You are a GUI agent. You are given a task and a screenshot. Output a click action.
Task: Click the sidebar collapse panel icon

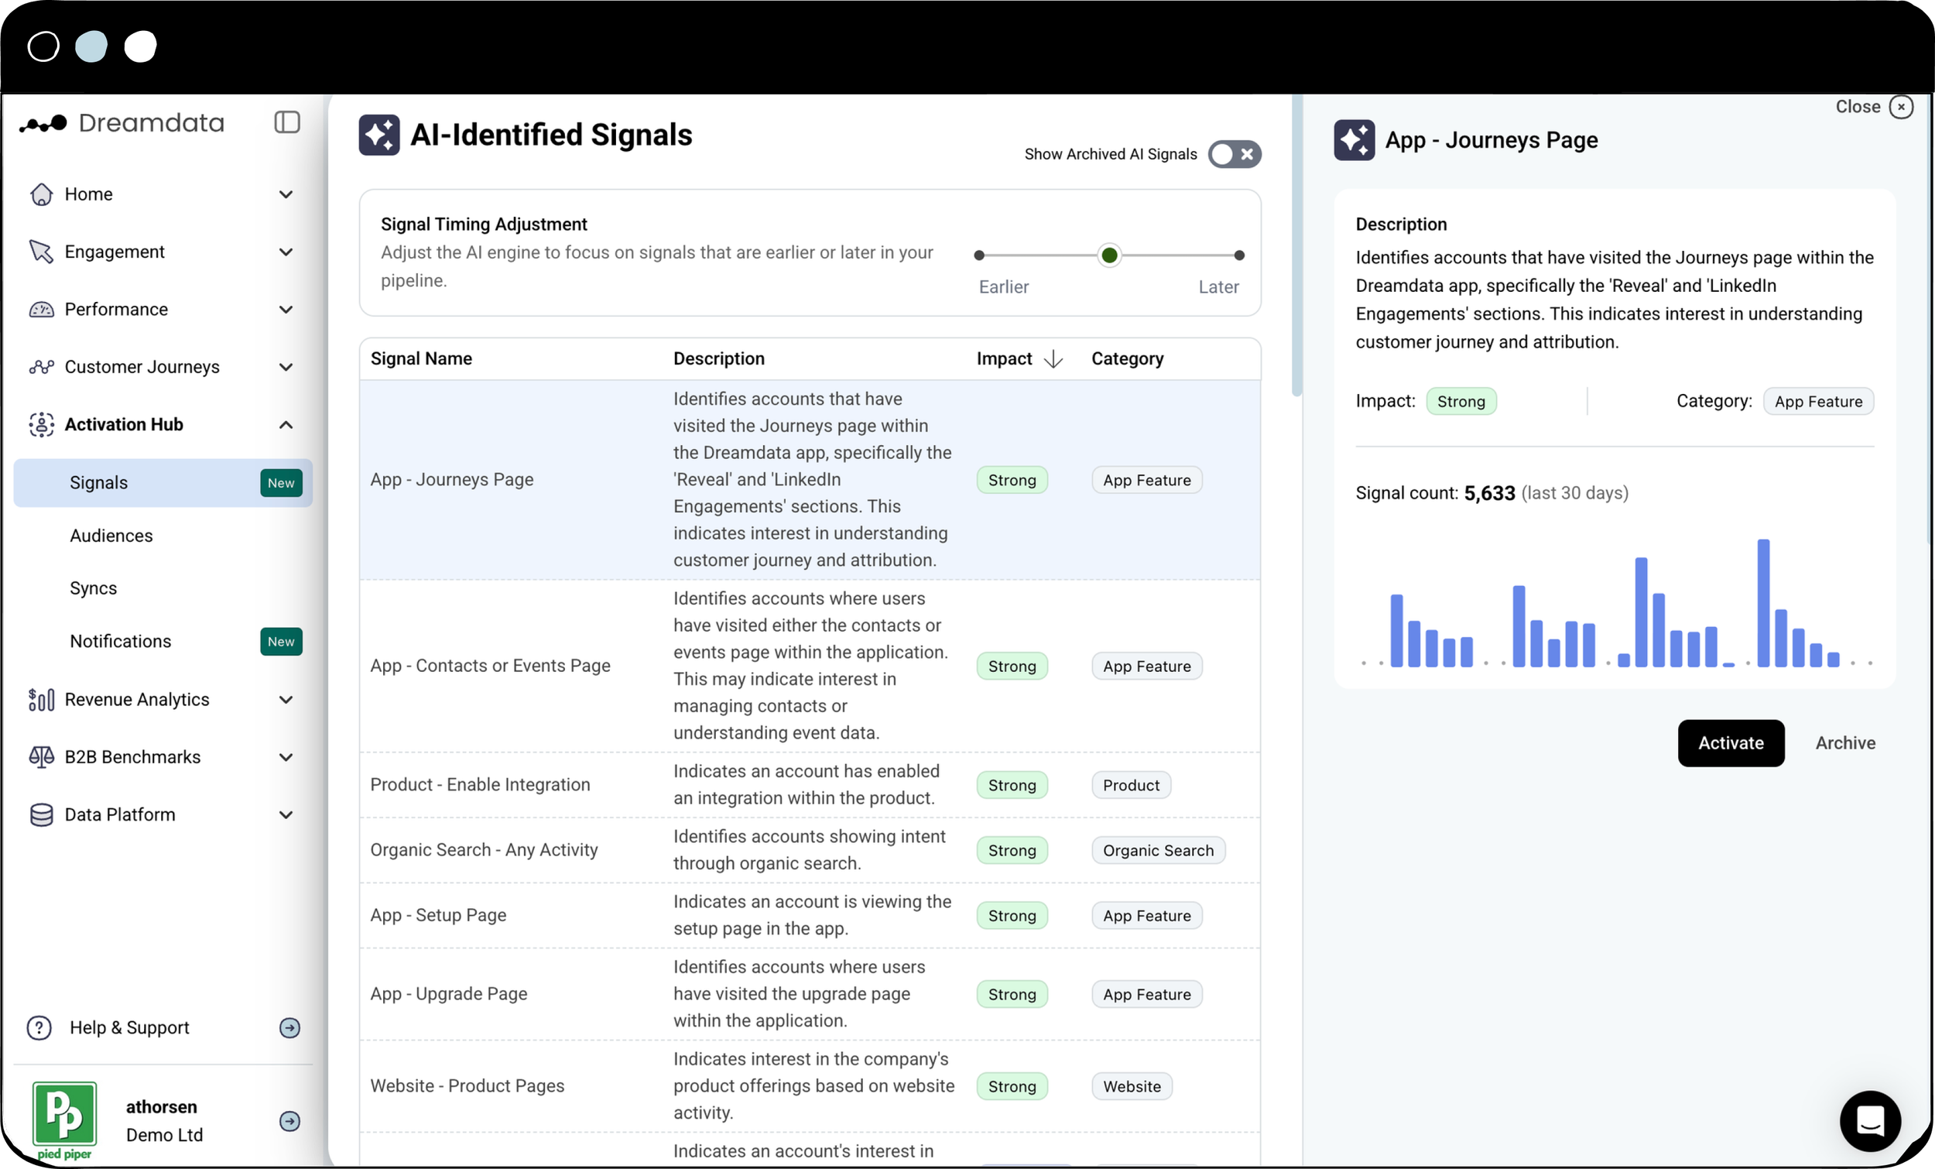coord(286,122)
